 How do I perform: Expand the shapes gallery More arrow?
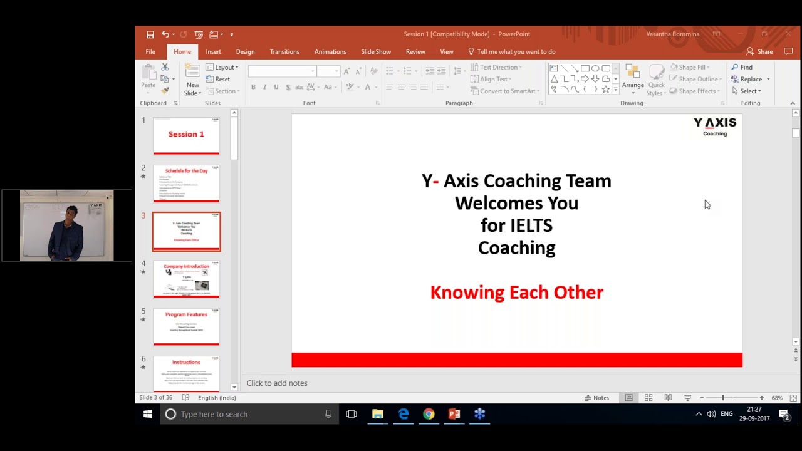[x=615, y=90]
